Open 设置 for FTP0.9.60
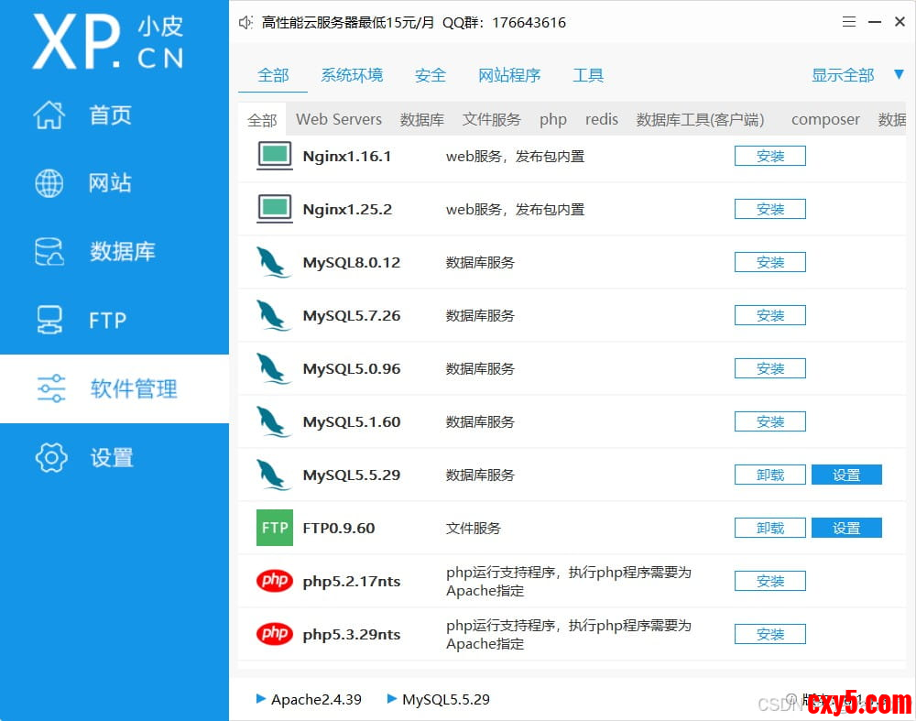916x721 pixels. pyautogui.click(x=846, y=528)
